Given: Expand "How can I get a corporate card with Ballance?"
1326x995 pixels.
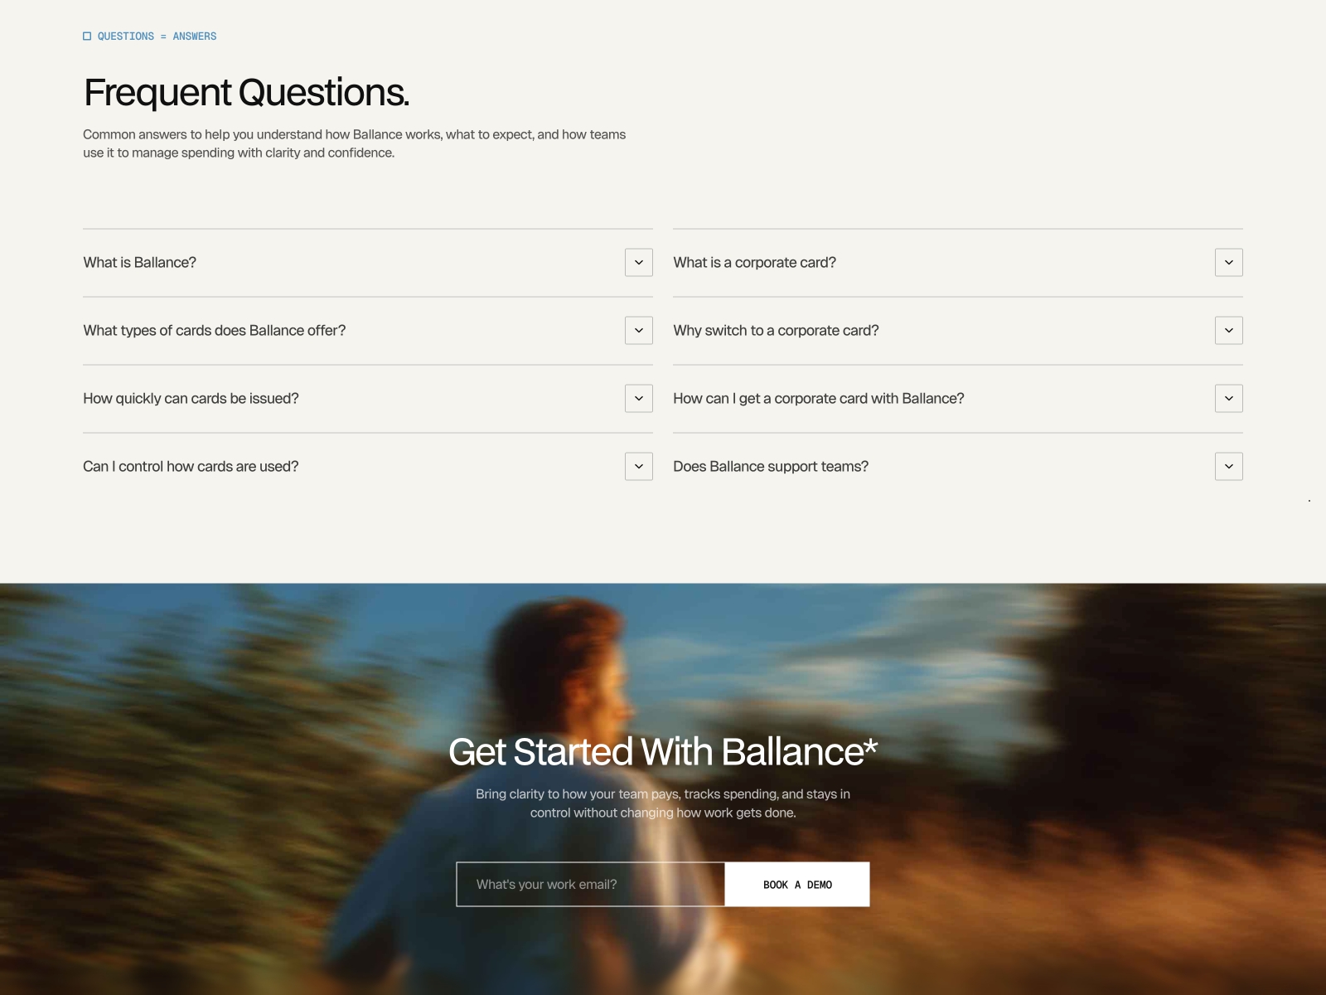Looking at the screenshot, I should pos(1229,398).
